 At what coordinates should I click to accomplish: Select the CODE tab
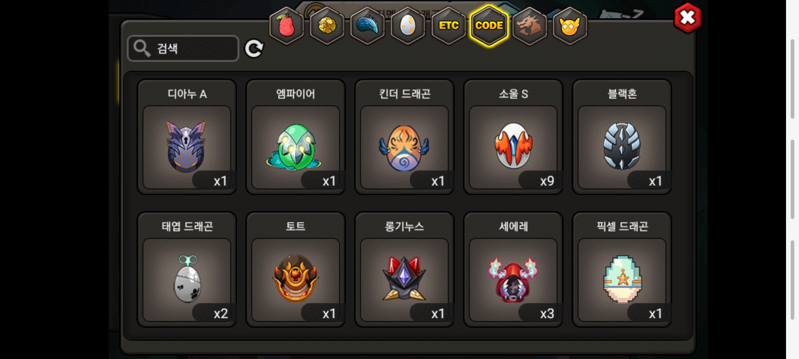click(489, 26)
